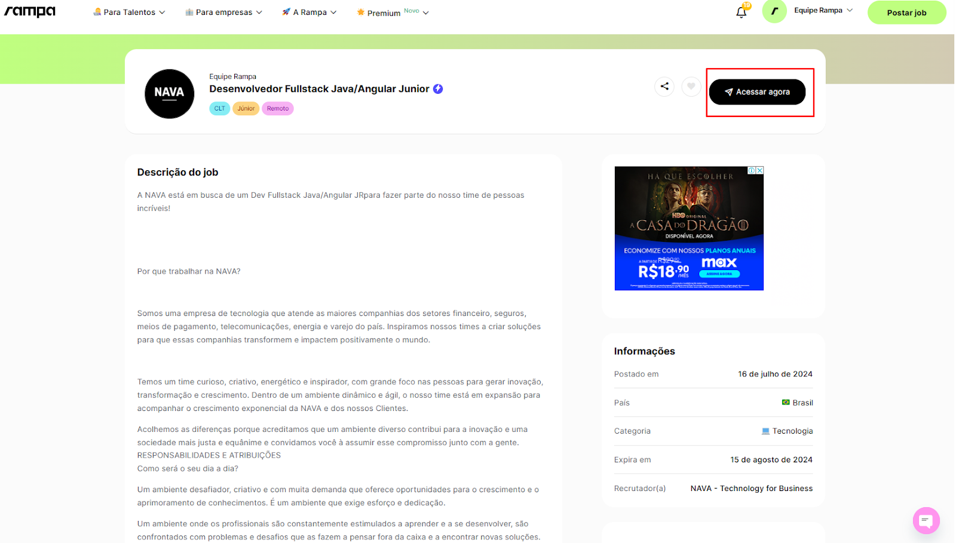
Task: Click the 'Como será o seu dia a dia?' text
Action: pyautogui.click(x=188, y=469)
